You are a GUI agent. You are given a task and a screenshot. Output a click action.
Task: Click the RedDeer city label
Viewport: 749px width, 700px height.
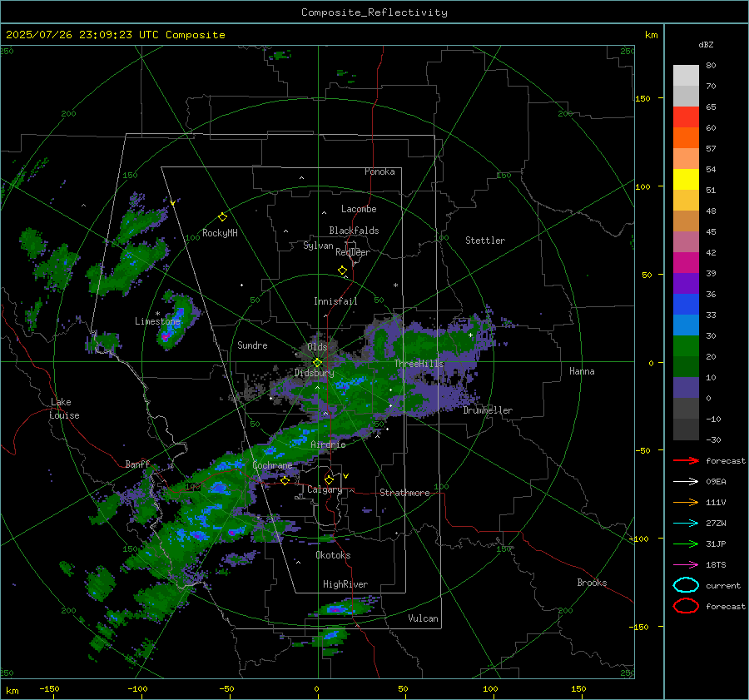(353, 252)
